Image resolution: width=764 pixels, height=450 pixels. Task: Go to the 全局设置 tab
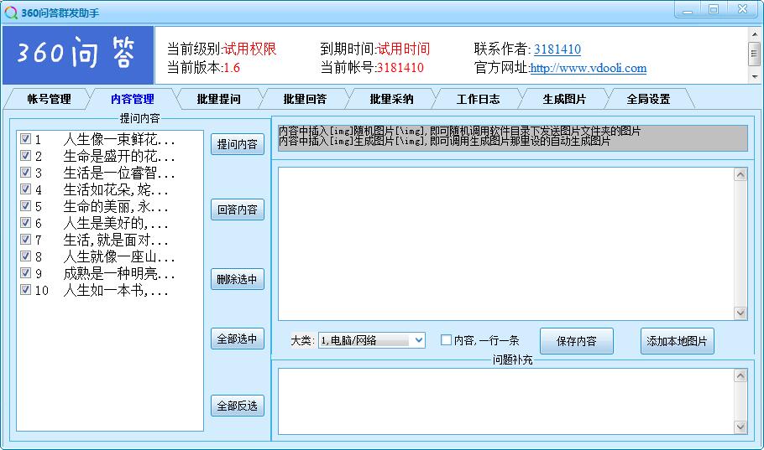click(648, 99)
